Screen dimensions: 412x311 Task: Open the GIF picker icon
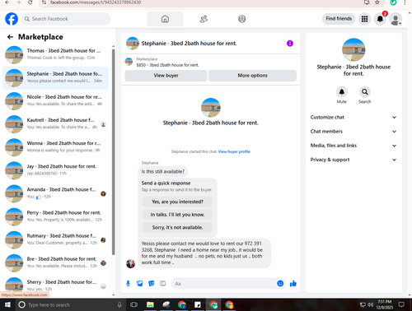tap(163, 284)
